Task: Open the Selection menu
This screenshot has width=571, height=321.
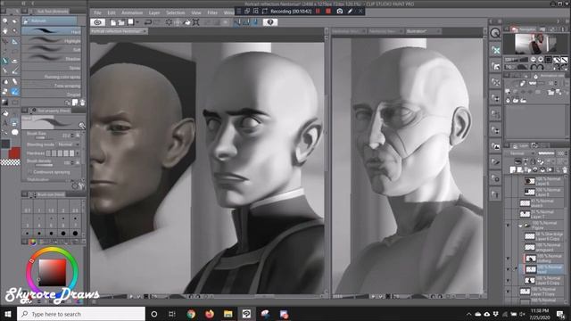Action: (x=176, y=12)
